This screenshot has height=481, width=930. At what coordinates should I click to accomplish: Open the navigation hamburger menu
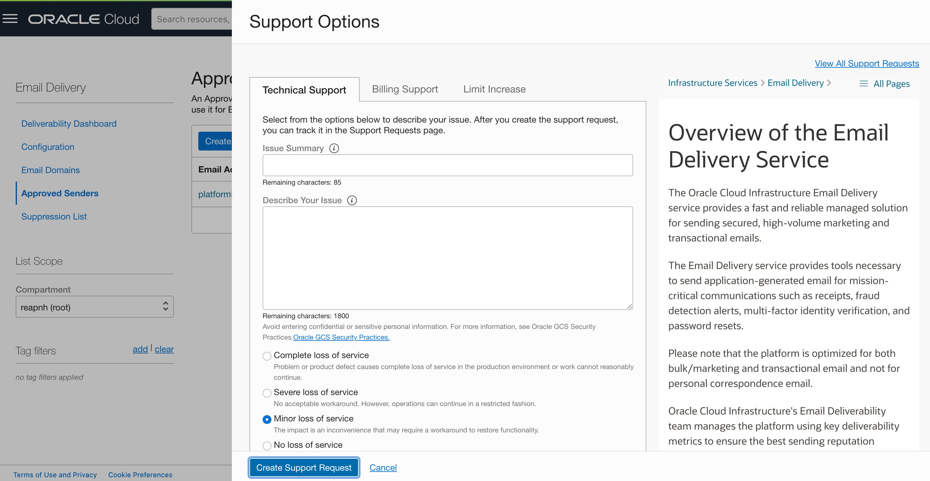click(x=10, y=19)
